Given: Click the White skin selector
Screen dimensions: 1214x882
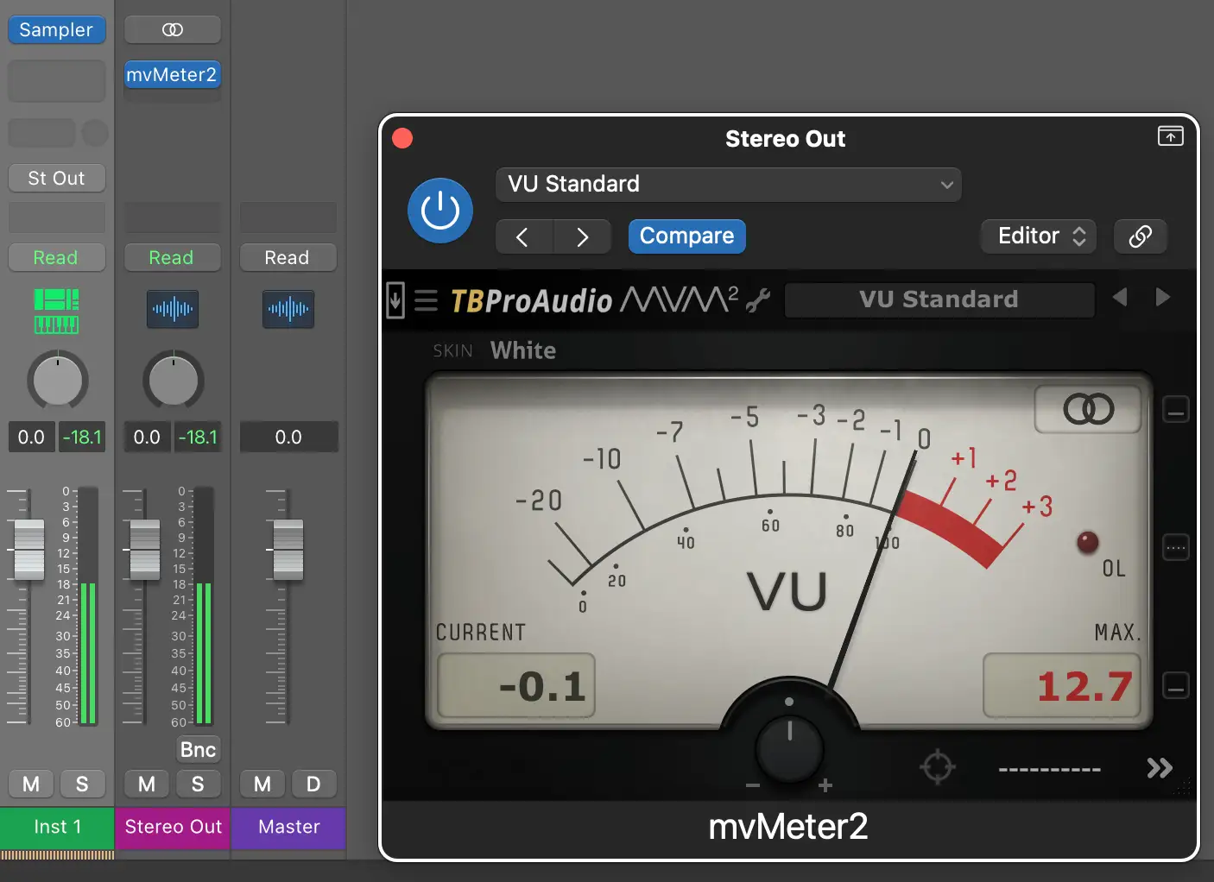Looking at the screenshot, I should coord(522,350).
